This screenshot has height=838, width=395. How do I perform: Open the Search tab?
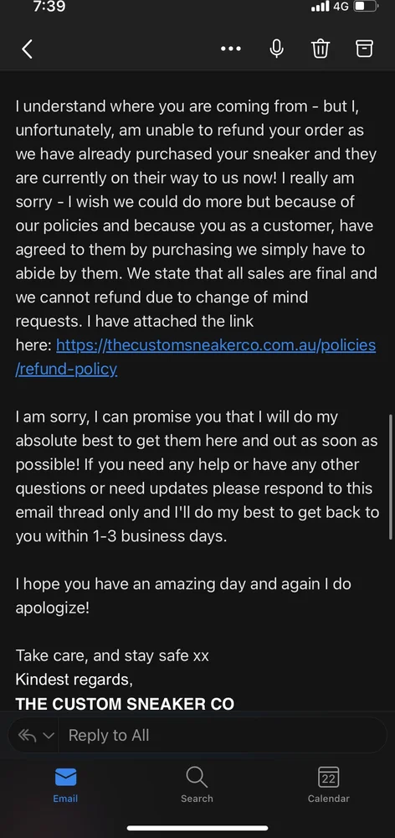[197, 784]
